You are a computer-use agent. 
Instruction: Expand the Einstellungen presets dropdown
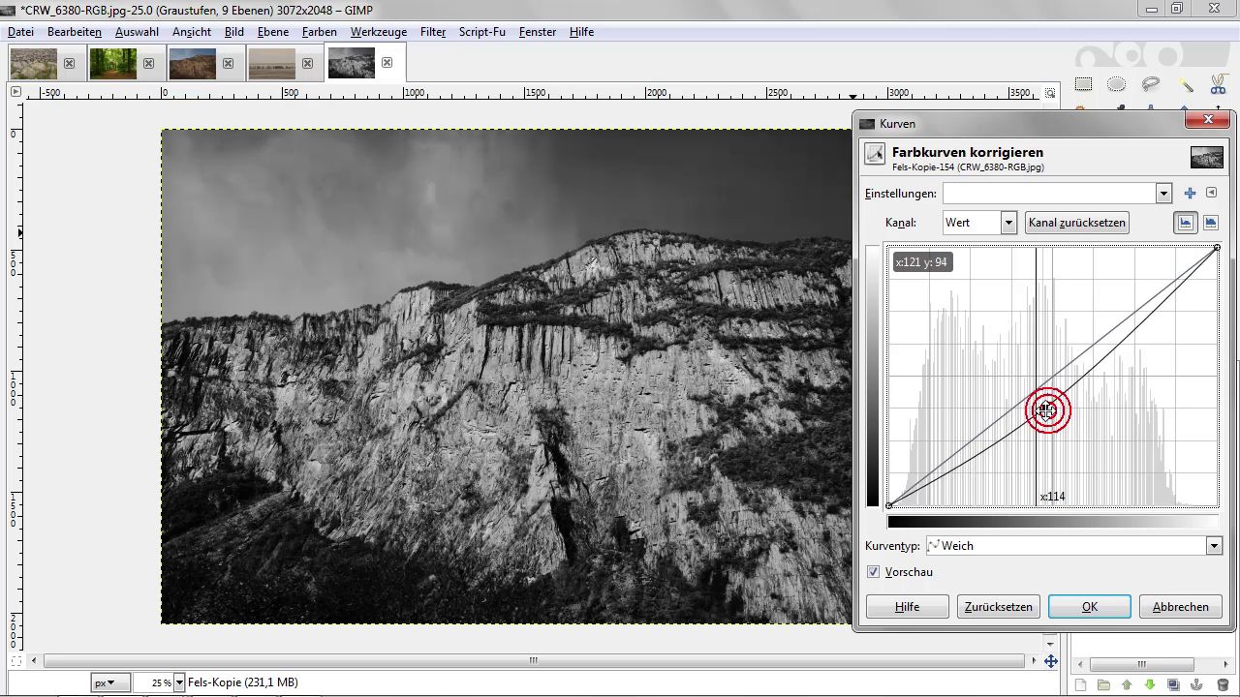pos(1163,194)
